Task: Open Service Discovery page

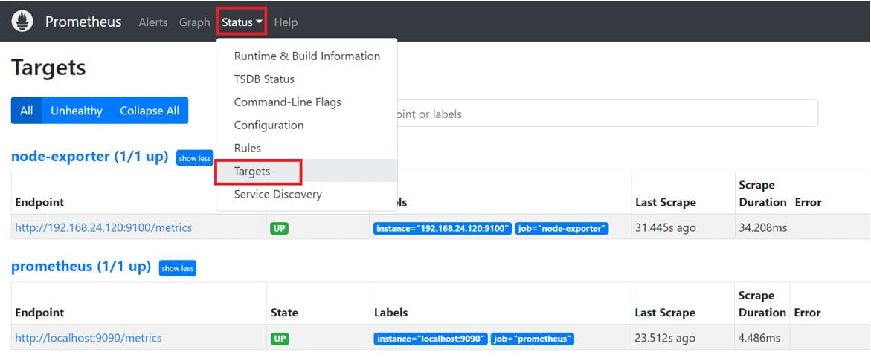Action: [x=277, y=195]
